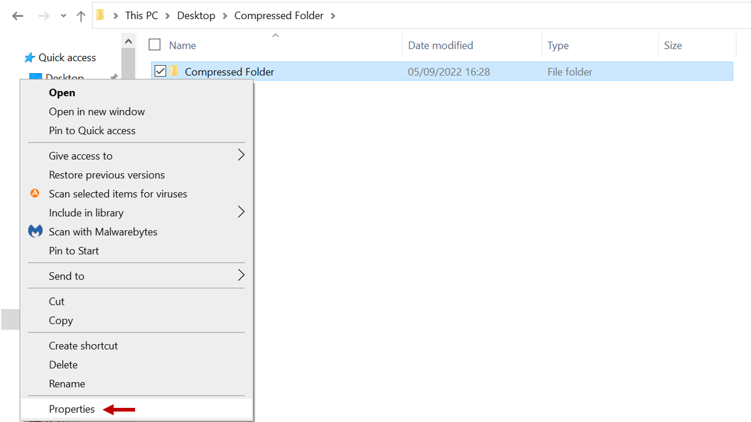Choose Open from context menu

(x=136, y=93)
